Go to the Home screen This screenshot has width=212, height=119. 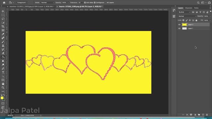4,3
